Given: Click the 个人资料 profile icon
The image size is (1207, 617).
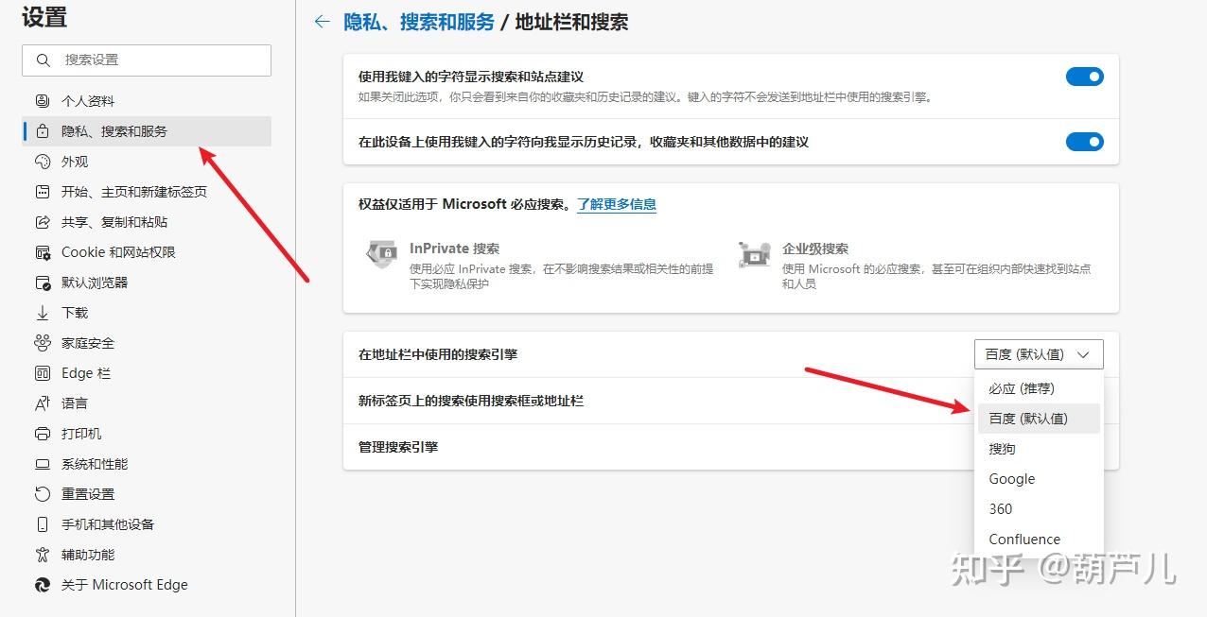Looking at the screenshot, I should click(42, 101).
